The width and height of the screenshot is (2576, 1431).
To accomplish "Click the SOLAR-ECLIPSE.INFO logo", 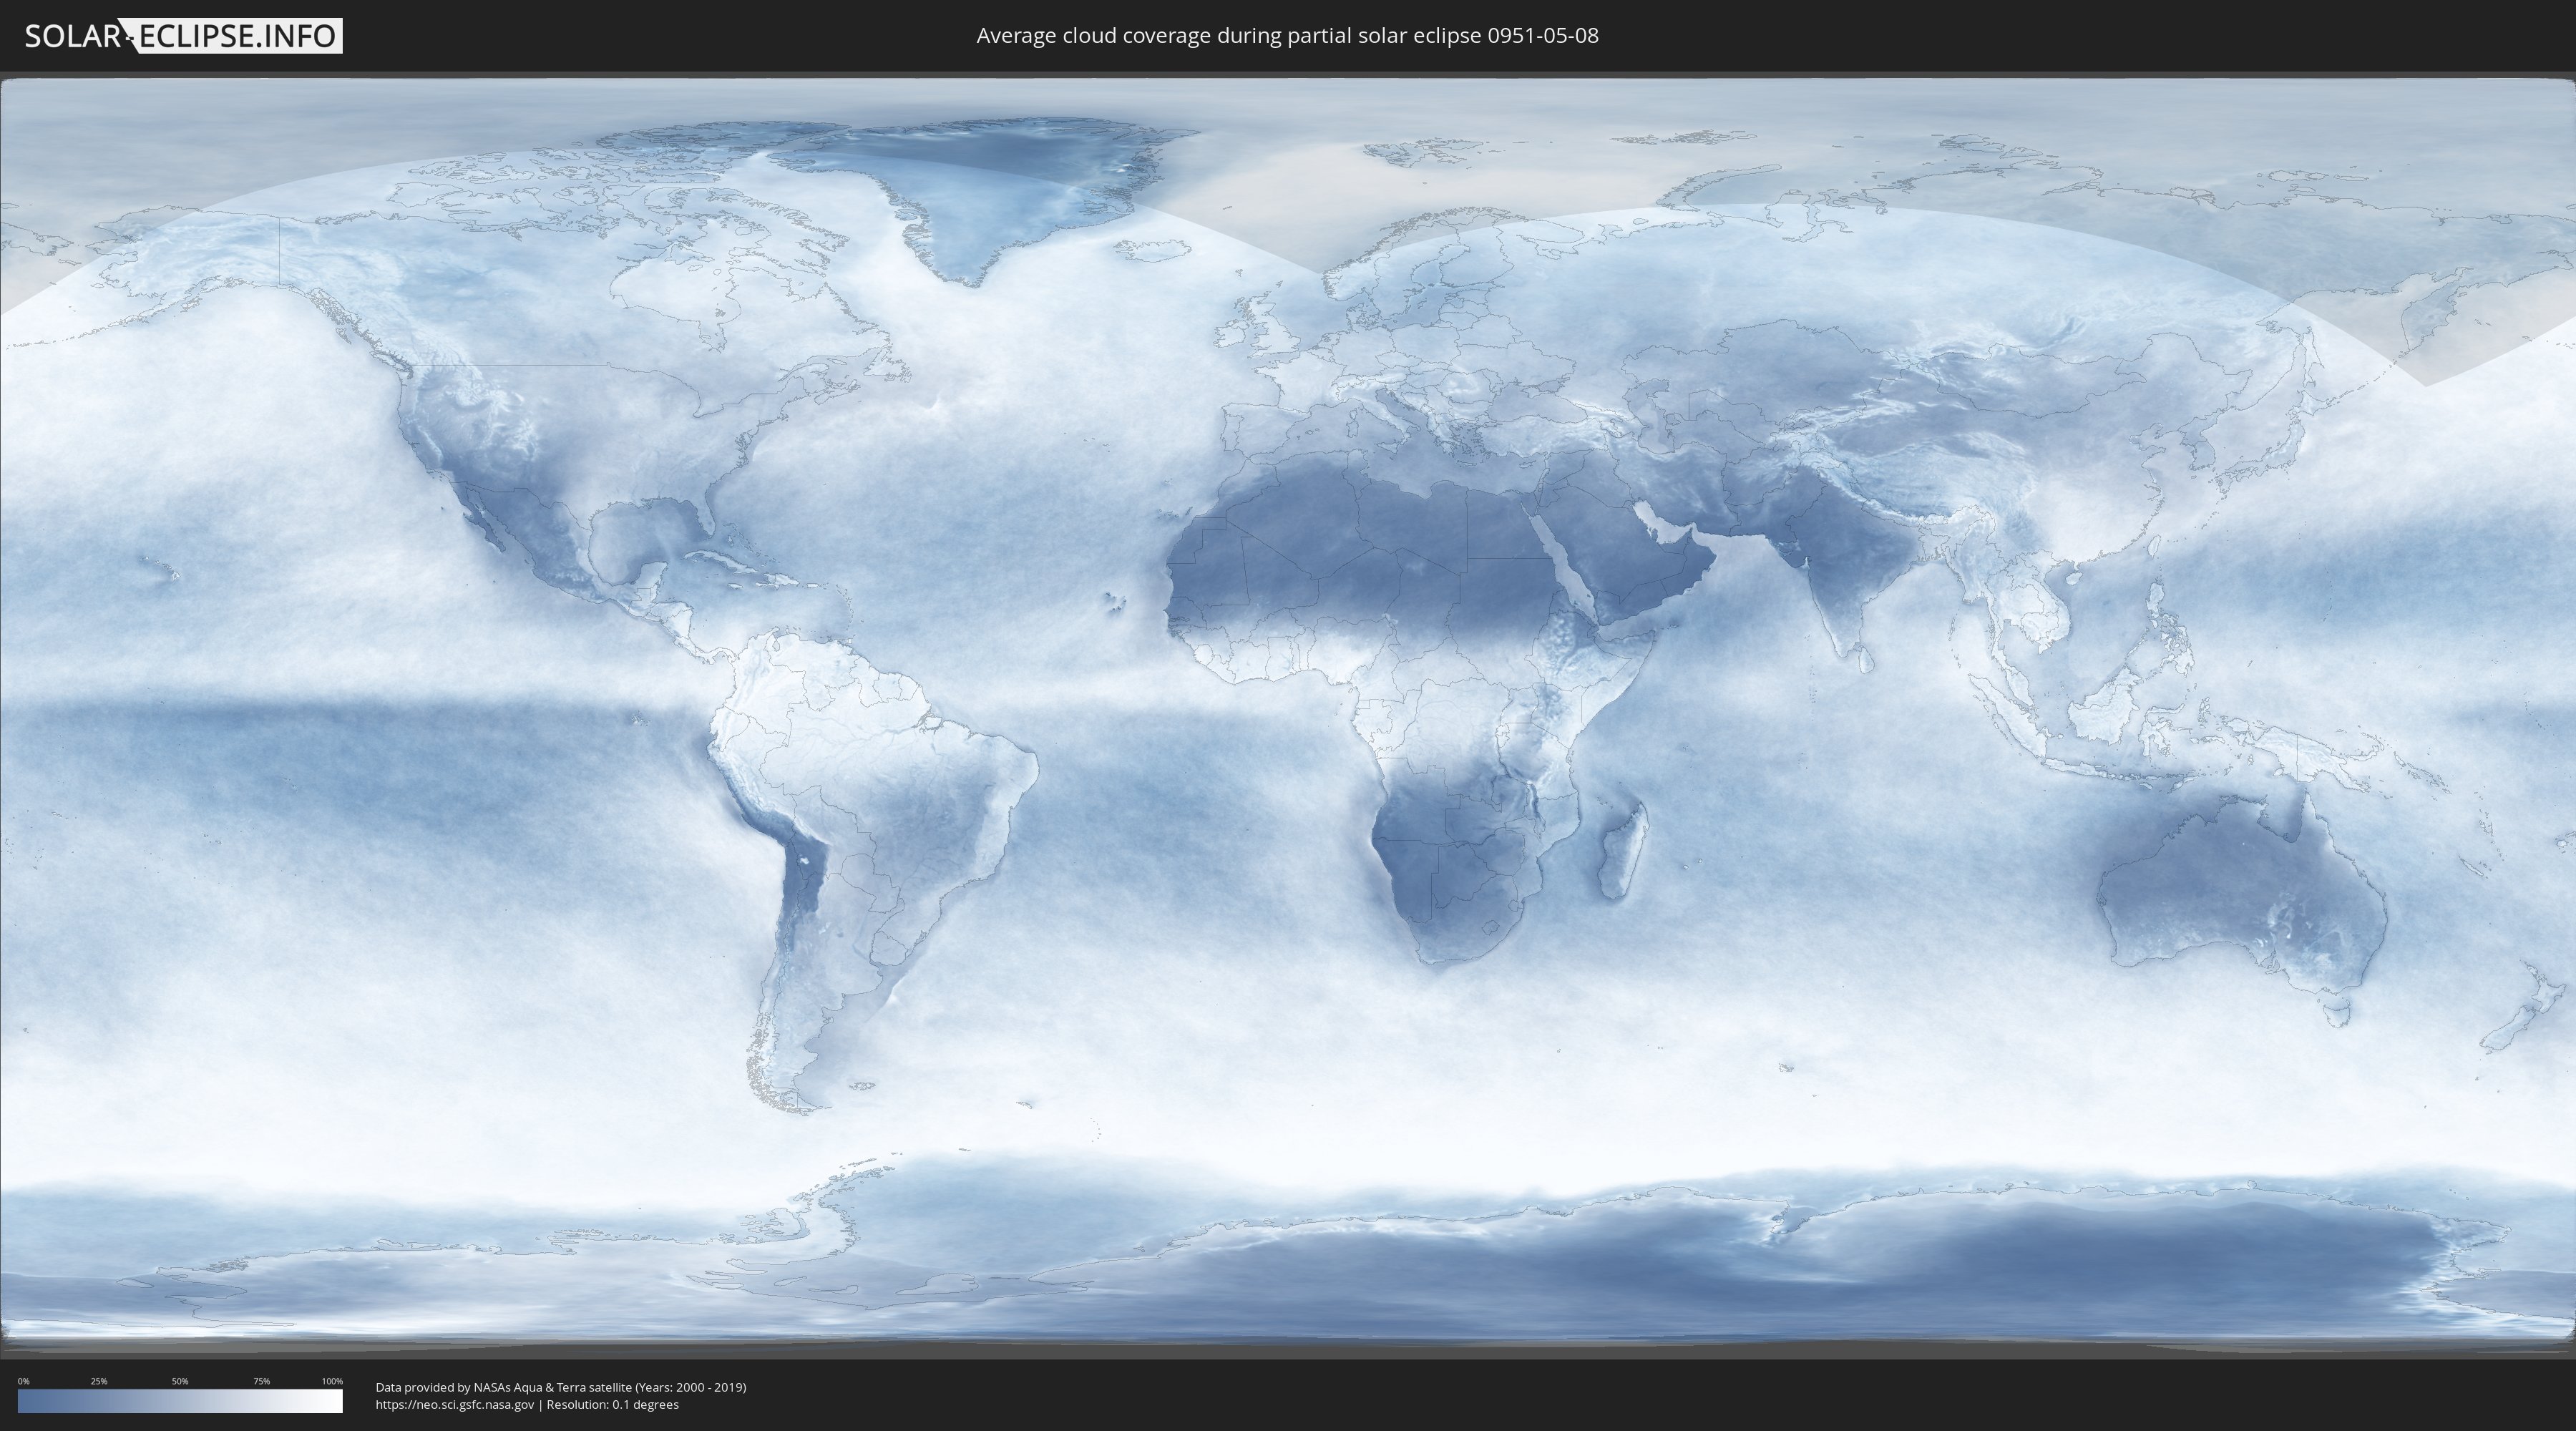I will click(183, 36).
